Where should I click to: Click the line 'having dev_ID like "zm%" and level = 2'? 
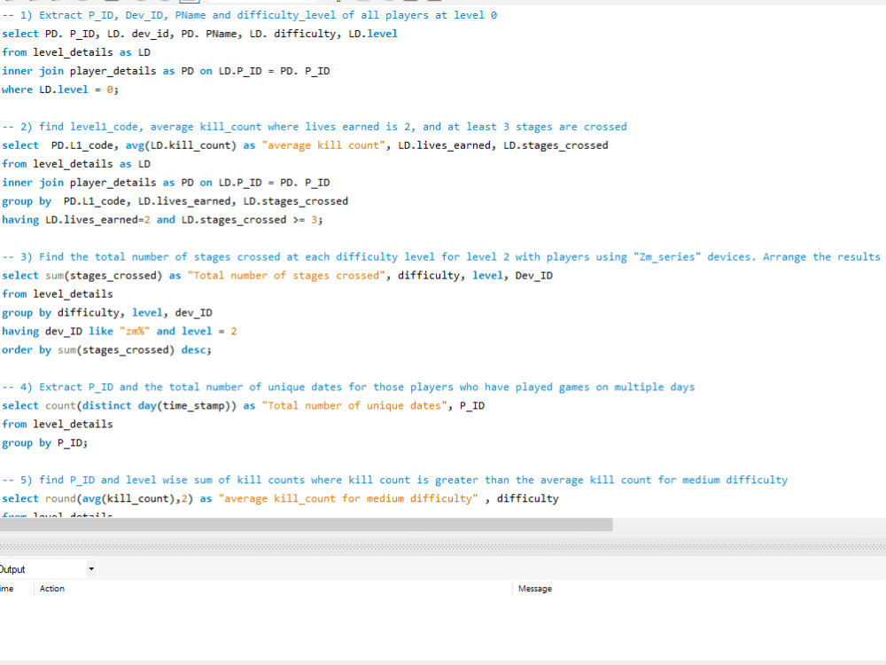pos(120,332)
